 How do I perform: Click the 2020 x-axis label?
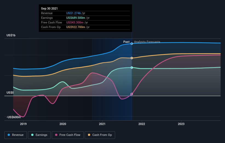coord(63,124)
